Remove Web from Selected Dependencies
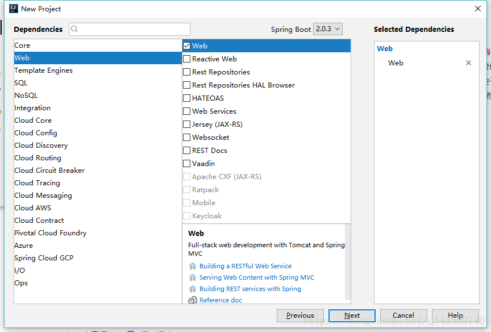 point(468,63)
